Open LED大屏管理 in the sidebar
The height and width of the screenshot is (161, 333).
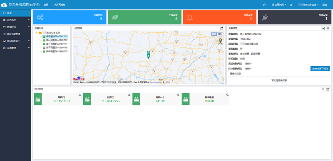tap(15, 34)
